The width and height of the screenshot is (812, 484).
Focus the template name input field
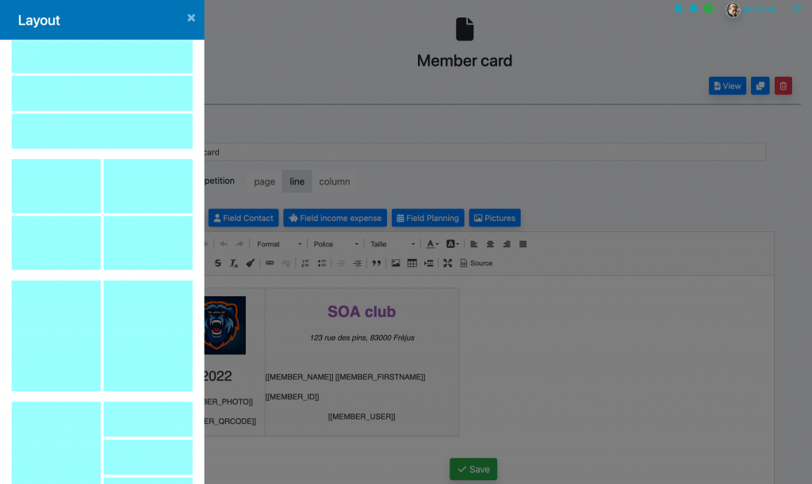(485, 152)
